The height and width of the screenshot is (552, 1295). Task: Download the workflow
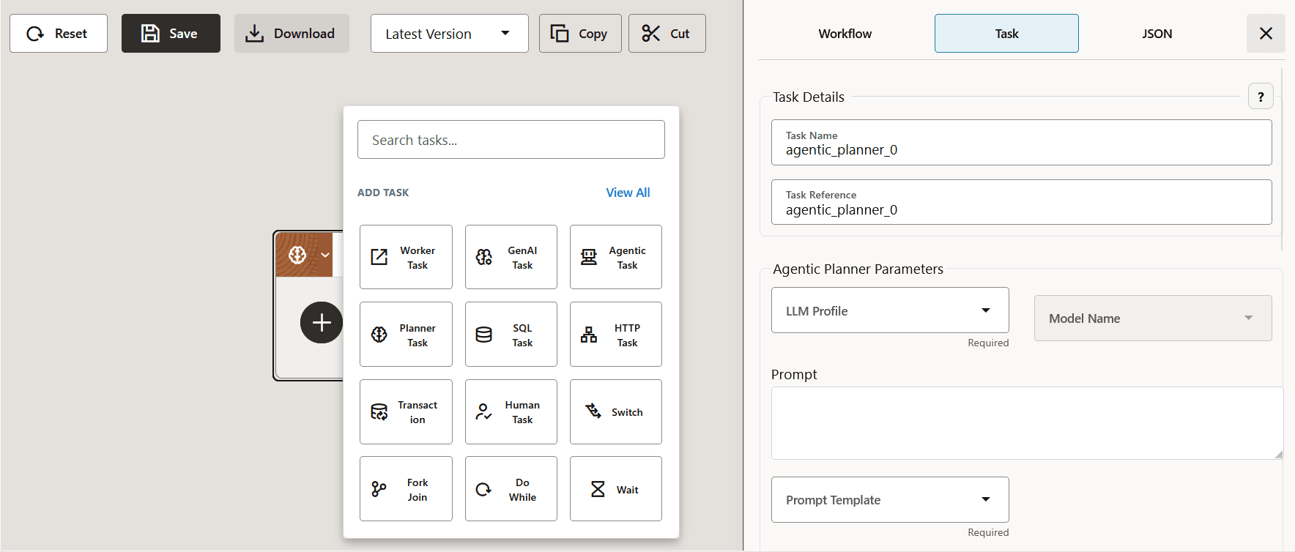(x=292, y=33)
